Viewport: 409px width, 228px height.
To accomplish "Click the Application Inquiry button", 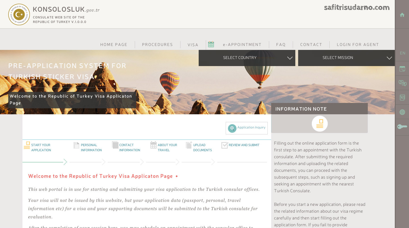I will coord(247,128).
